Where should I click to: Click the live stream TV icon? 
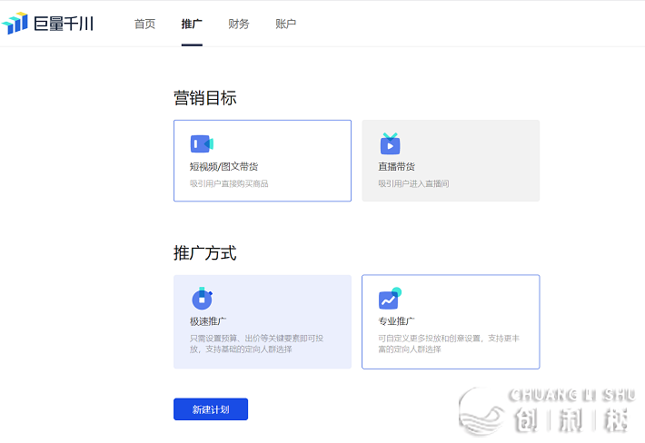pyautogui.click(x=390, y=143)
